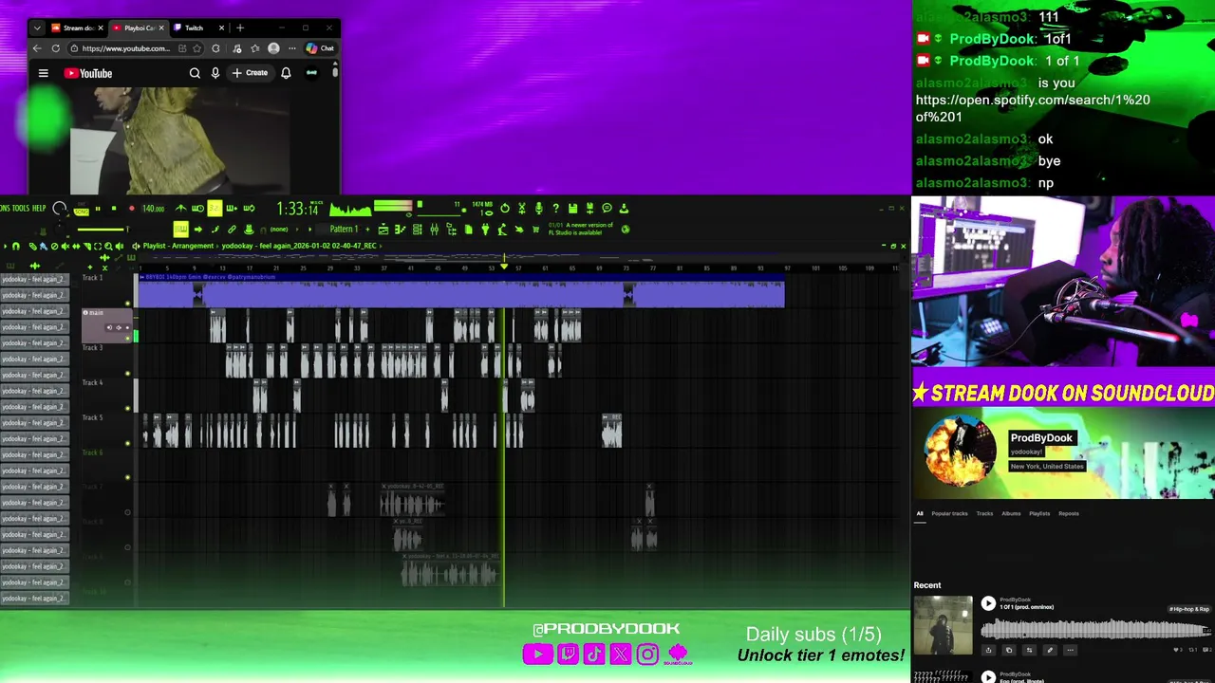The height and width of the screenshot is (683, 1215).
Task: Click the save new version icon
Action: pos(589,208)
